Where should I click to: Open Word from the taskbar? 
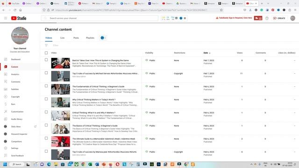coord(97,164)
